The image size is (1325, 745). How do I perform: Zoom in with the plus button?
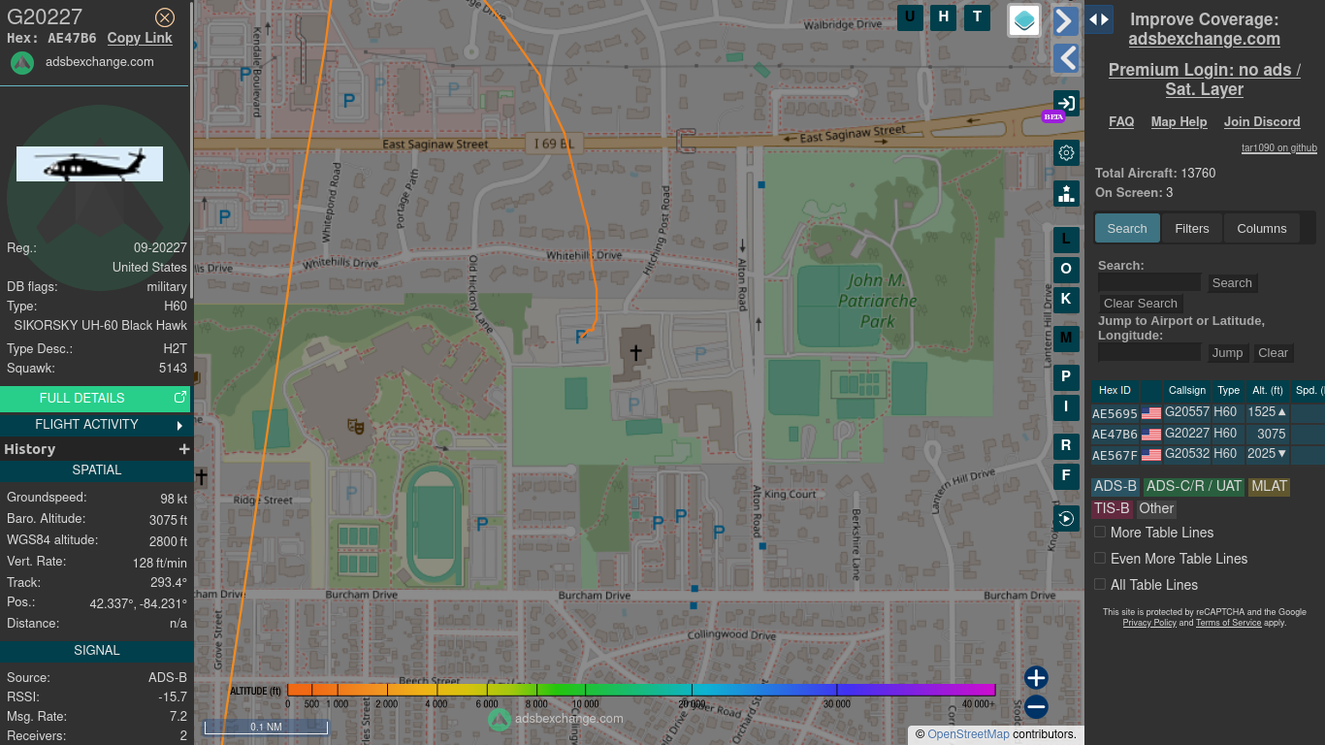1036,677
